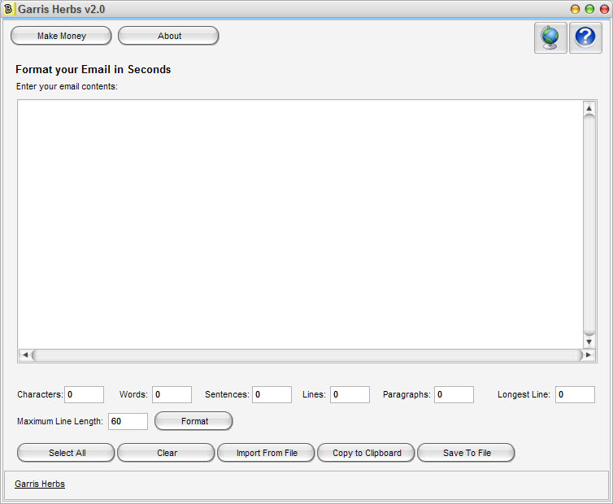613x504 pixels.
Task: Click Import From File button
Action: pyautogui.click(x=266, y=453)
